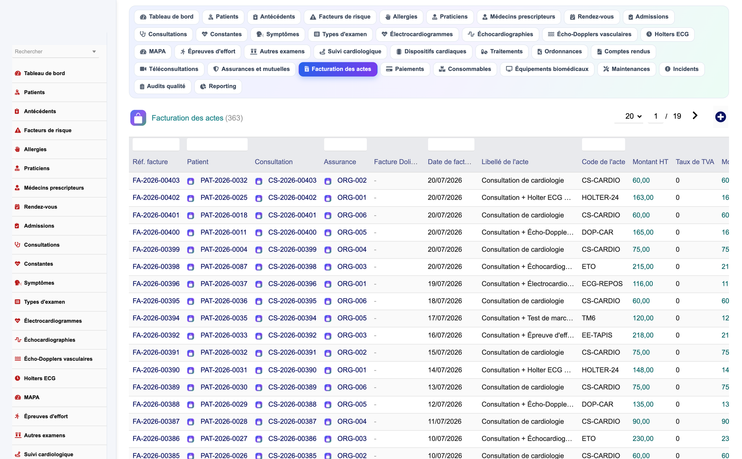Click the Code de l'acte filter field
This screenshot has height=459, width=742.
click(603, 144)
